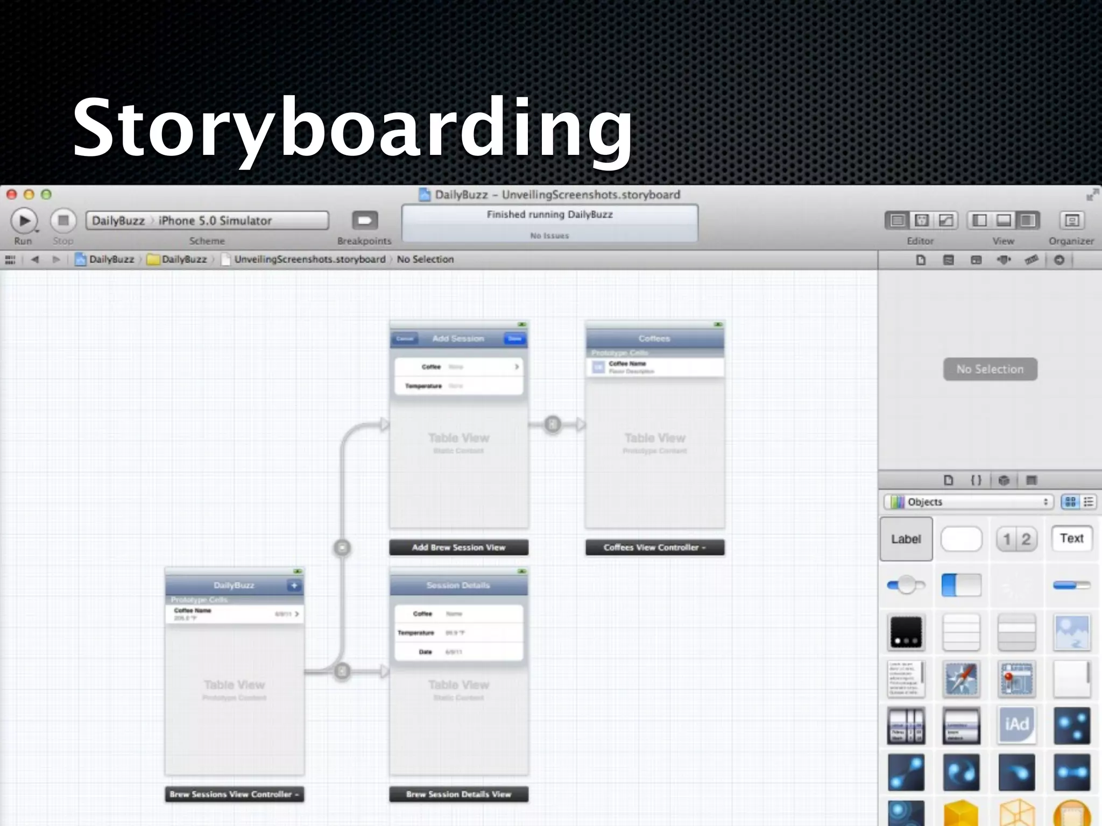Select the Switch object in library
1102x826 pixels.
pyautogui.click(x=962, y=585)
